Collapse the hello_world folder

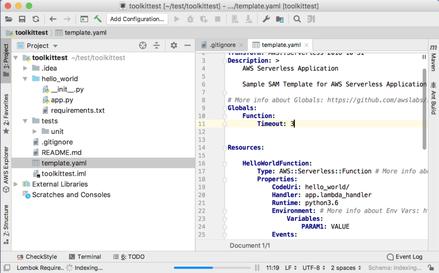tap(26, 79)
